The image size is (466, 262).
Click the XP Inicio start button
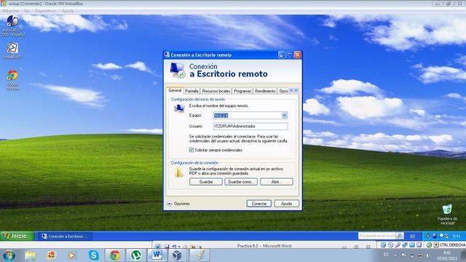click(17, 236)
